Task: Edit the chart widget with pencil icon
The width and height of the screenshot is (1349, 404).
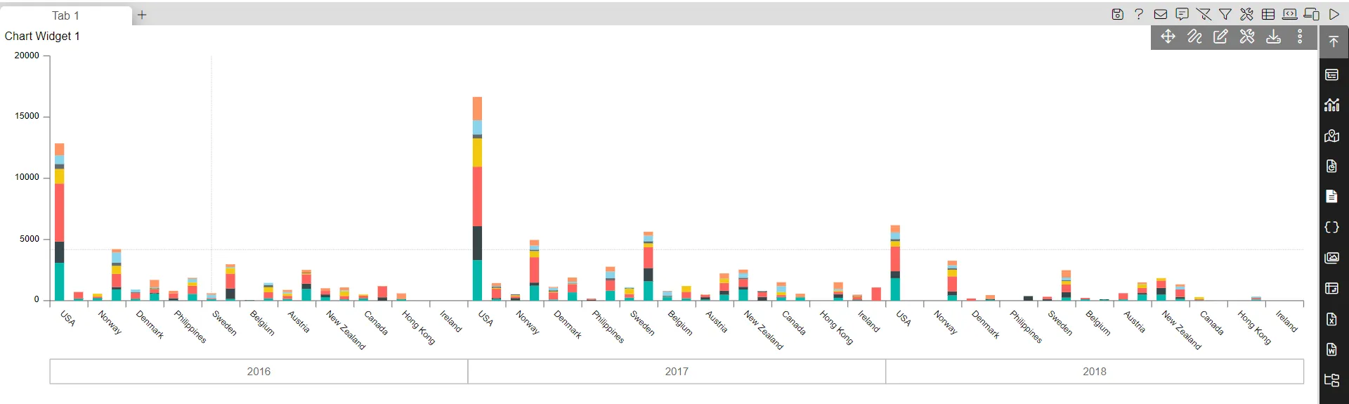Action: 1220,37
